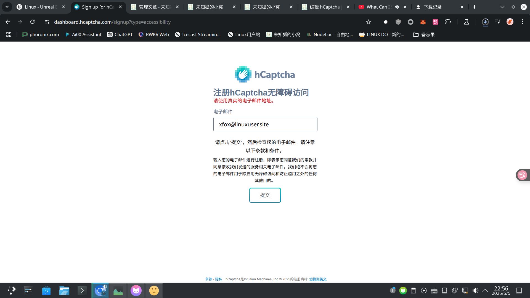Expand hidden system tray icons
The image size is (530, 298).
click(485, 291)
